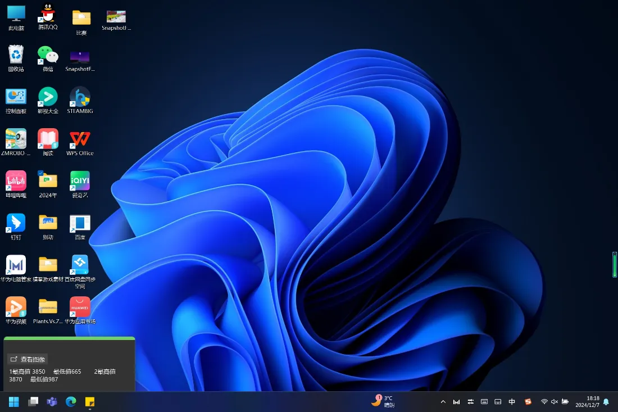The width and height of the screenshot is (618, 412).
Task: Click the Sogou input method tray icon
Action: coord(528,402)
